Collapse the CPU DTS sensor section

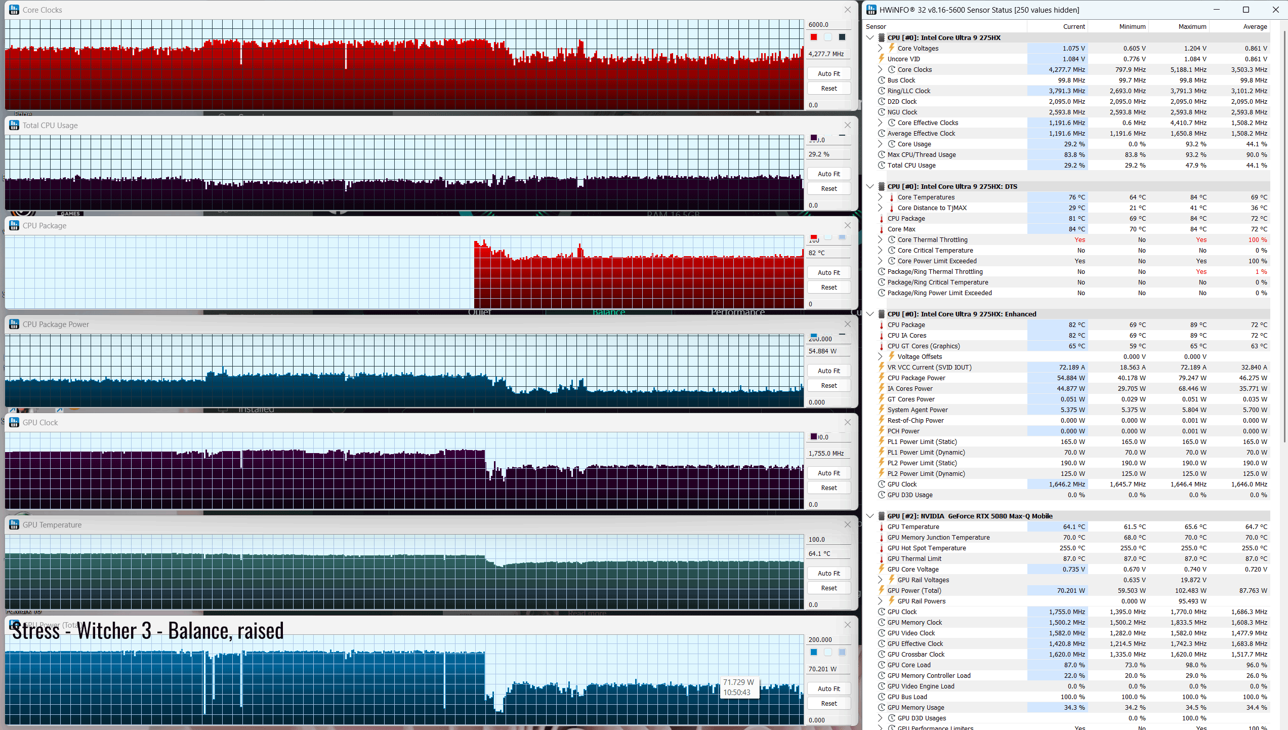pyautogui.click(x=870, y=186)
